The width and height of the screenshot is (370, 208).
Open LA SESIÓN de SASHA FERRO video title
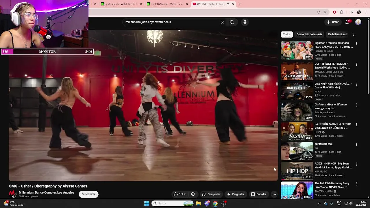(332, 126)
